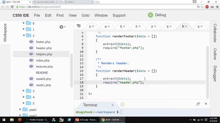Bookmark page with the star icon

pyautogui.click(x=202, y=7)
